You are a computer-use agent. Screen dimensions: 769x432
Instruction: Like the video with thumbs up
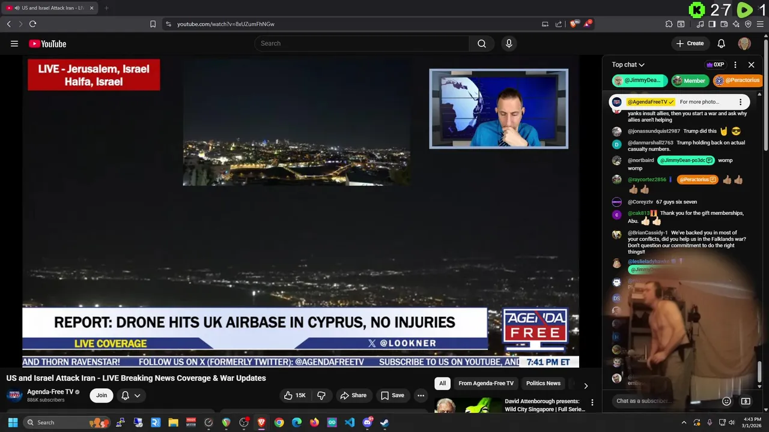pyautogui.click(x=294, y=395)
